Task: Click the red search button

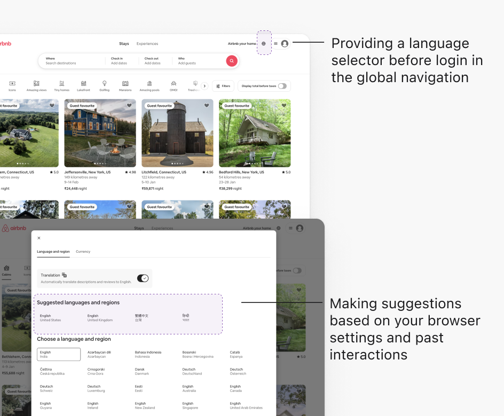Action: (231, 61)
